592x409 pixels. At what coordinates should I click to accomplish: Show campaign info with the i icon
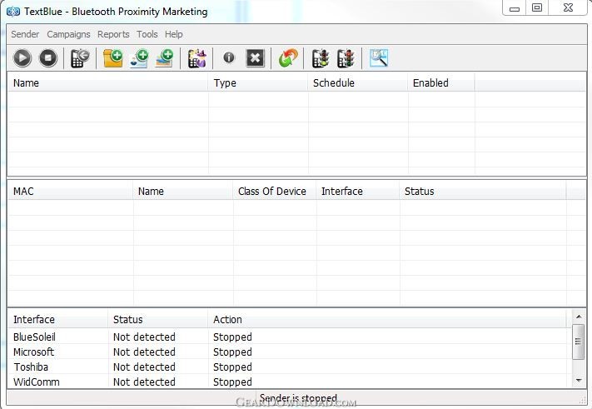pos(229,57)
